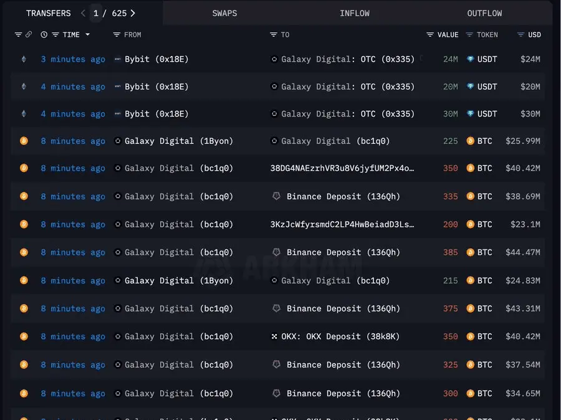Screen dimensions: 561x420
Task: Go to previous transfers page arrow
Action: 83,13
